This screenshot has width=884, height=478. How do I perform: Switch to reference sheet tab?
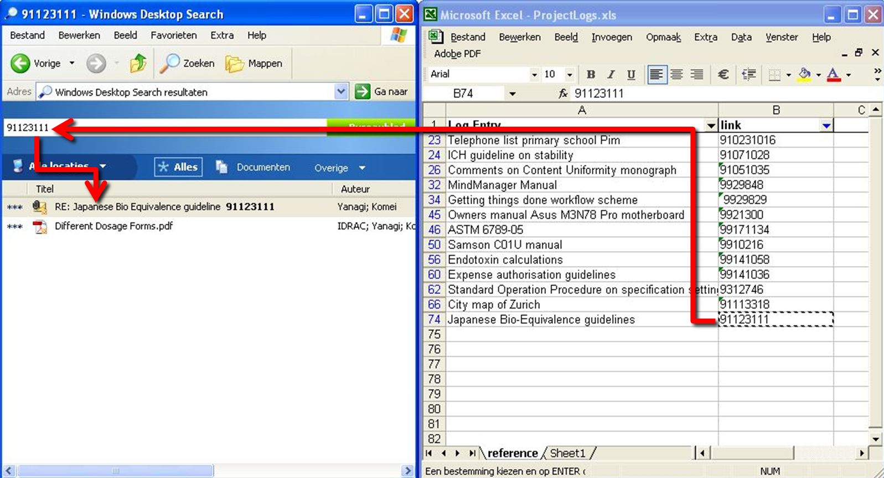tap(513, 453)
